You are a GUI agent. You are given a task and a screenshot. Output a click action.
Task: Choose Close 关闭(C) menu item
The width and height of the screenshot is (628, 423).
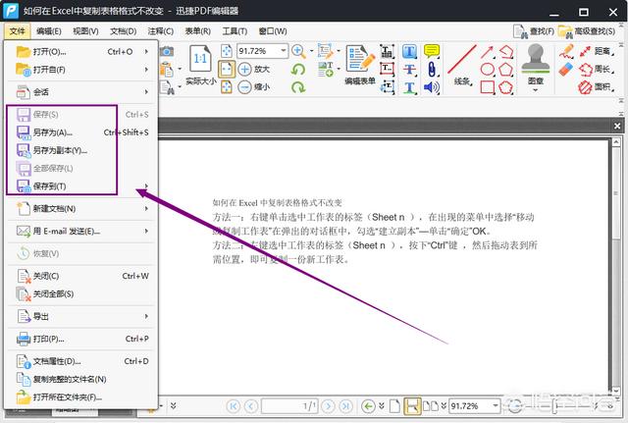point(81,276)
